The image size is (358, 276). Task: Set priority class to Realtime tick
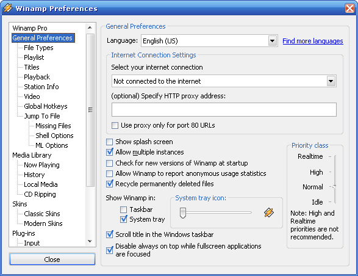pos(330,157)
